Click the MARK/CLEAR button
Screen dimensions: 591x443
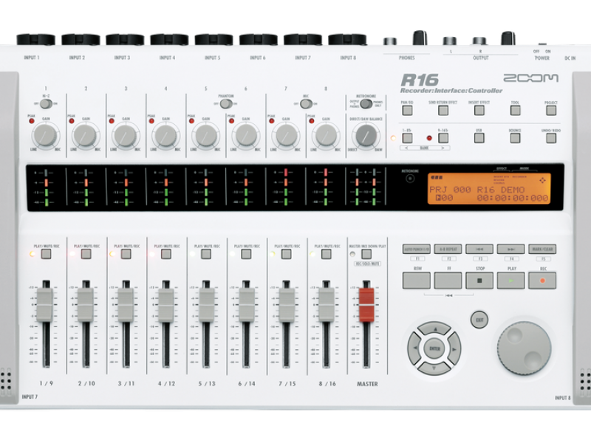pyautogui.click(x=542, y=249)
